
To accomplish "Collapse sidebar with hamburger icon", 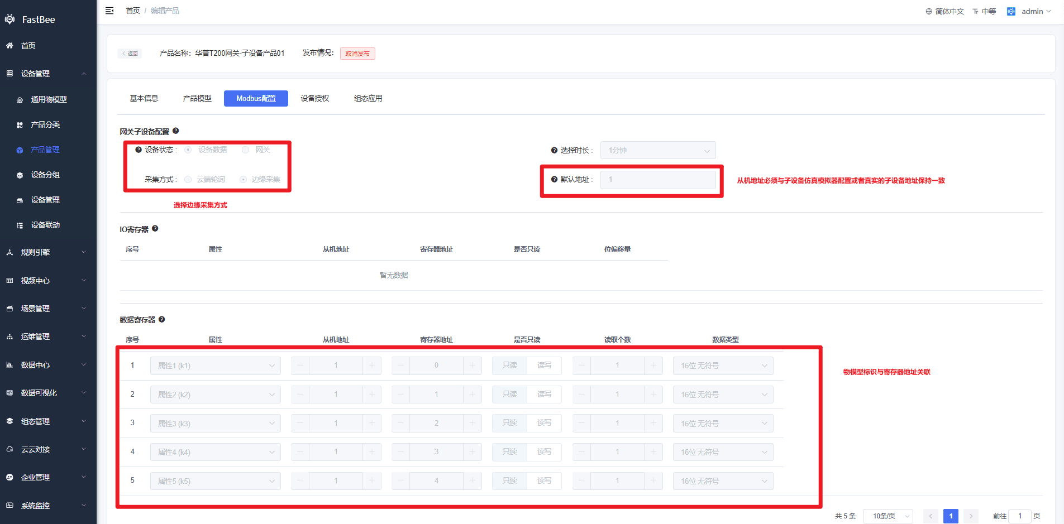I will click(109, 11).
